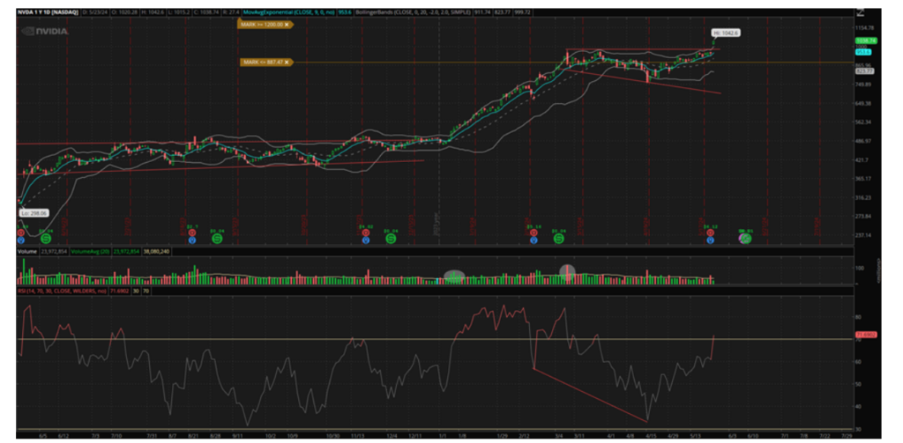Click the expand chart icon at top right

pos(862,11)
